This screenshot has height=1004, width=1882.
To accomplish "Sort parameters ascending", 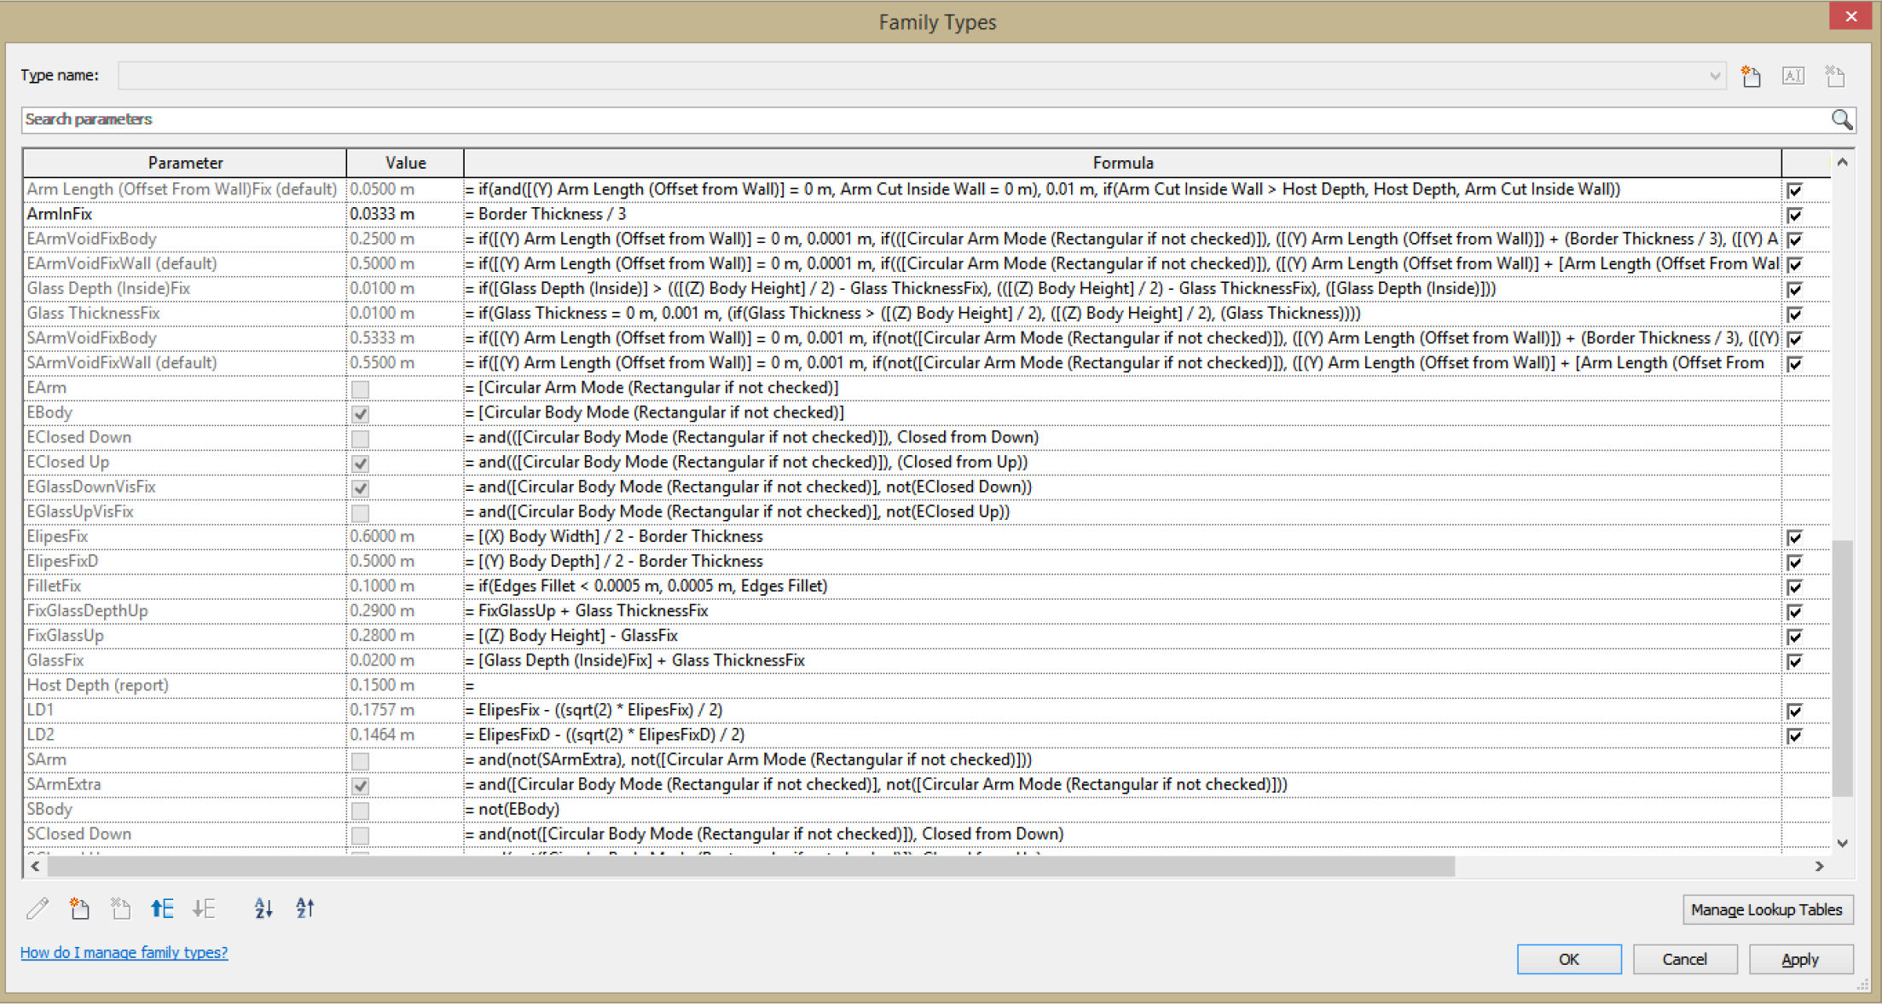I will pyautogui.click(x=263, y=909).
